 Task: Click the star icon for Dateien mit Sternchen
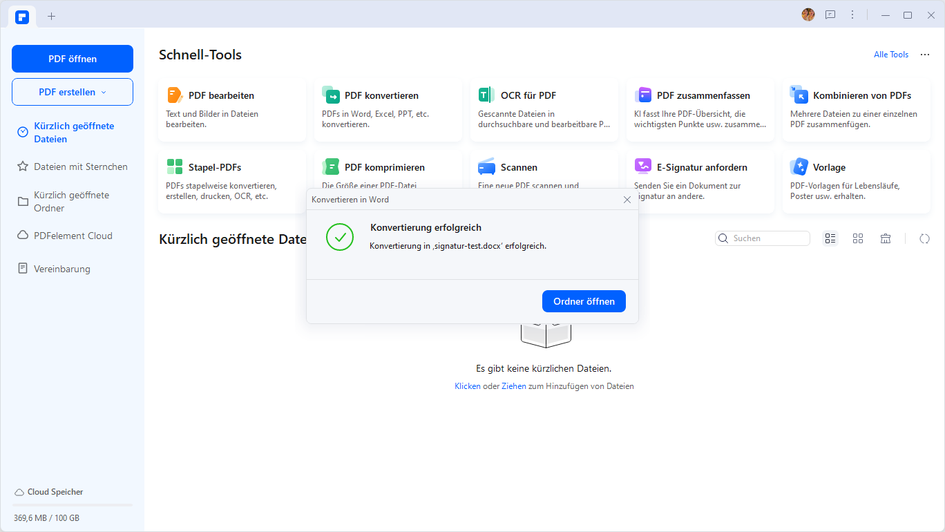tap(22, 167)
